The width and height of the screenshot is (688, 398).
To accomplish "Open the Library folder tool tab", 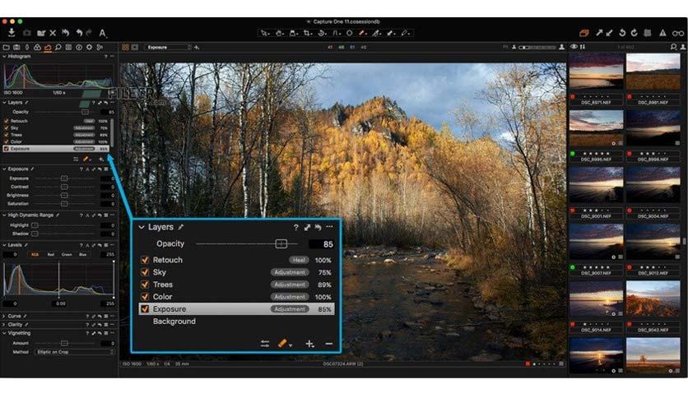I will click(6, 48).
